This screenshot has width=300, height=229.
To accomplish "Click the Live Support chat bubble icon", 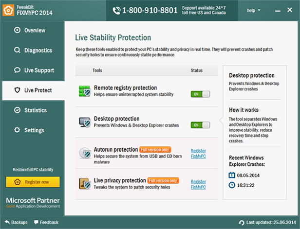I will pos(17,70).
